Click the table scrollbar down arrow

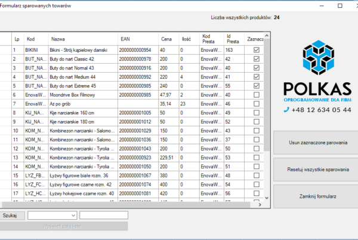[x=267, y=203]
